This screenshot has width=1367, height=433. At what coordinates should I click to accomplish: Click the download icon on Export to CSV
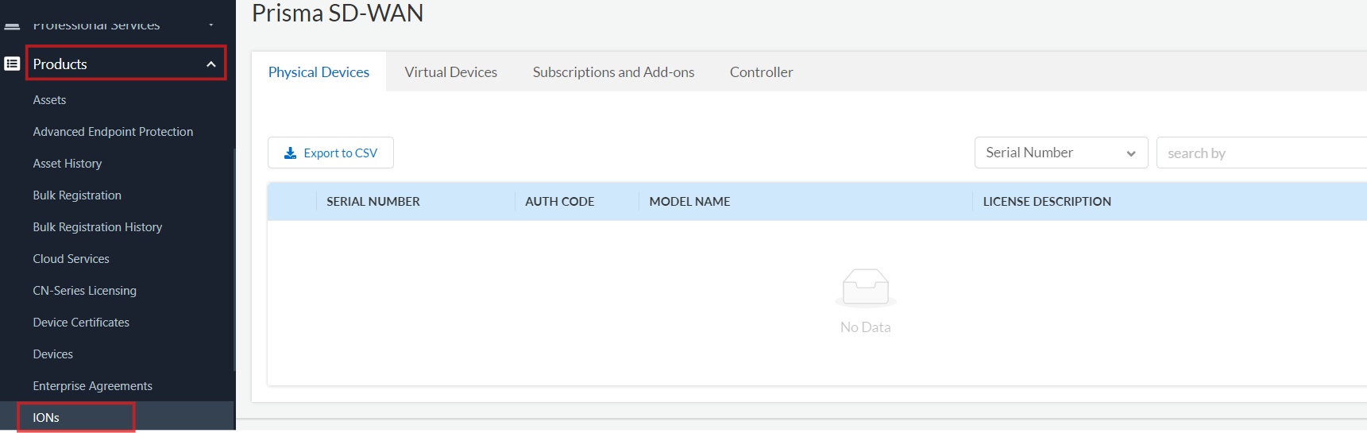(x=291, y=153)
